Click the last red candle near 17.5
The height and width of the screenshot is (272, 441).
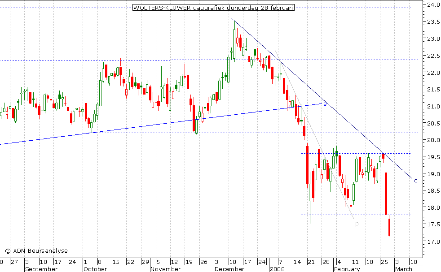click(389, 227)
